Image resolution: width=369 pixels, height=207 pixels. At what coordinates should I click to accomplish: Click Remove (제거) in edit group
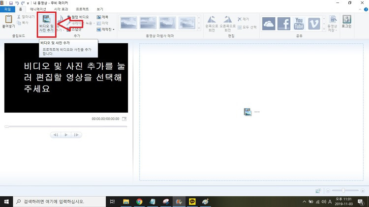coord(244,19)
